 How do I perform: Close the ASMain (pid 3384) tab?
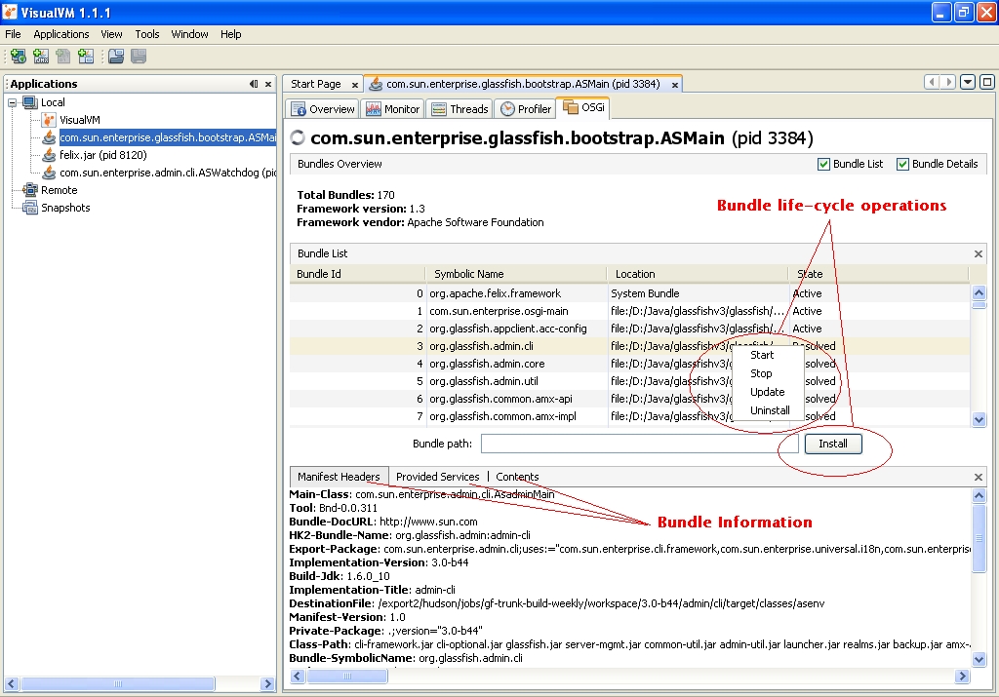point(675,85)
